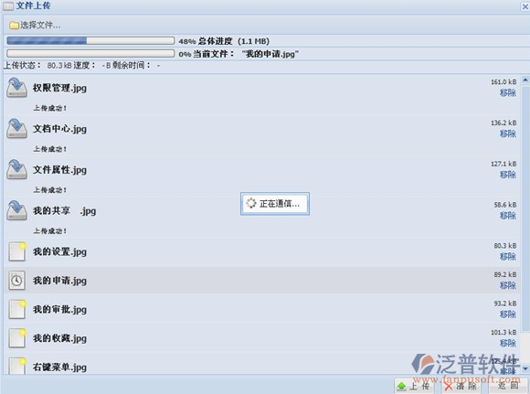This screenshot has height=394, width=530.
Task: Click the 清除 button with the red X
Action: pyautogui.click(x=461, y=386)
